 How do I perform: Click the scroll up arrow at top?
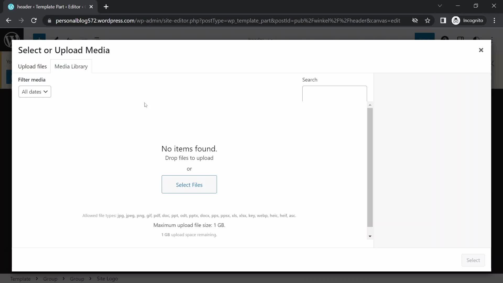click(x=370, y=105)
